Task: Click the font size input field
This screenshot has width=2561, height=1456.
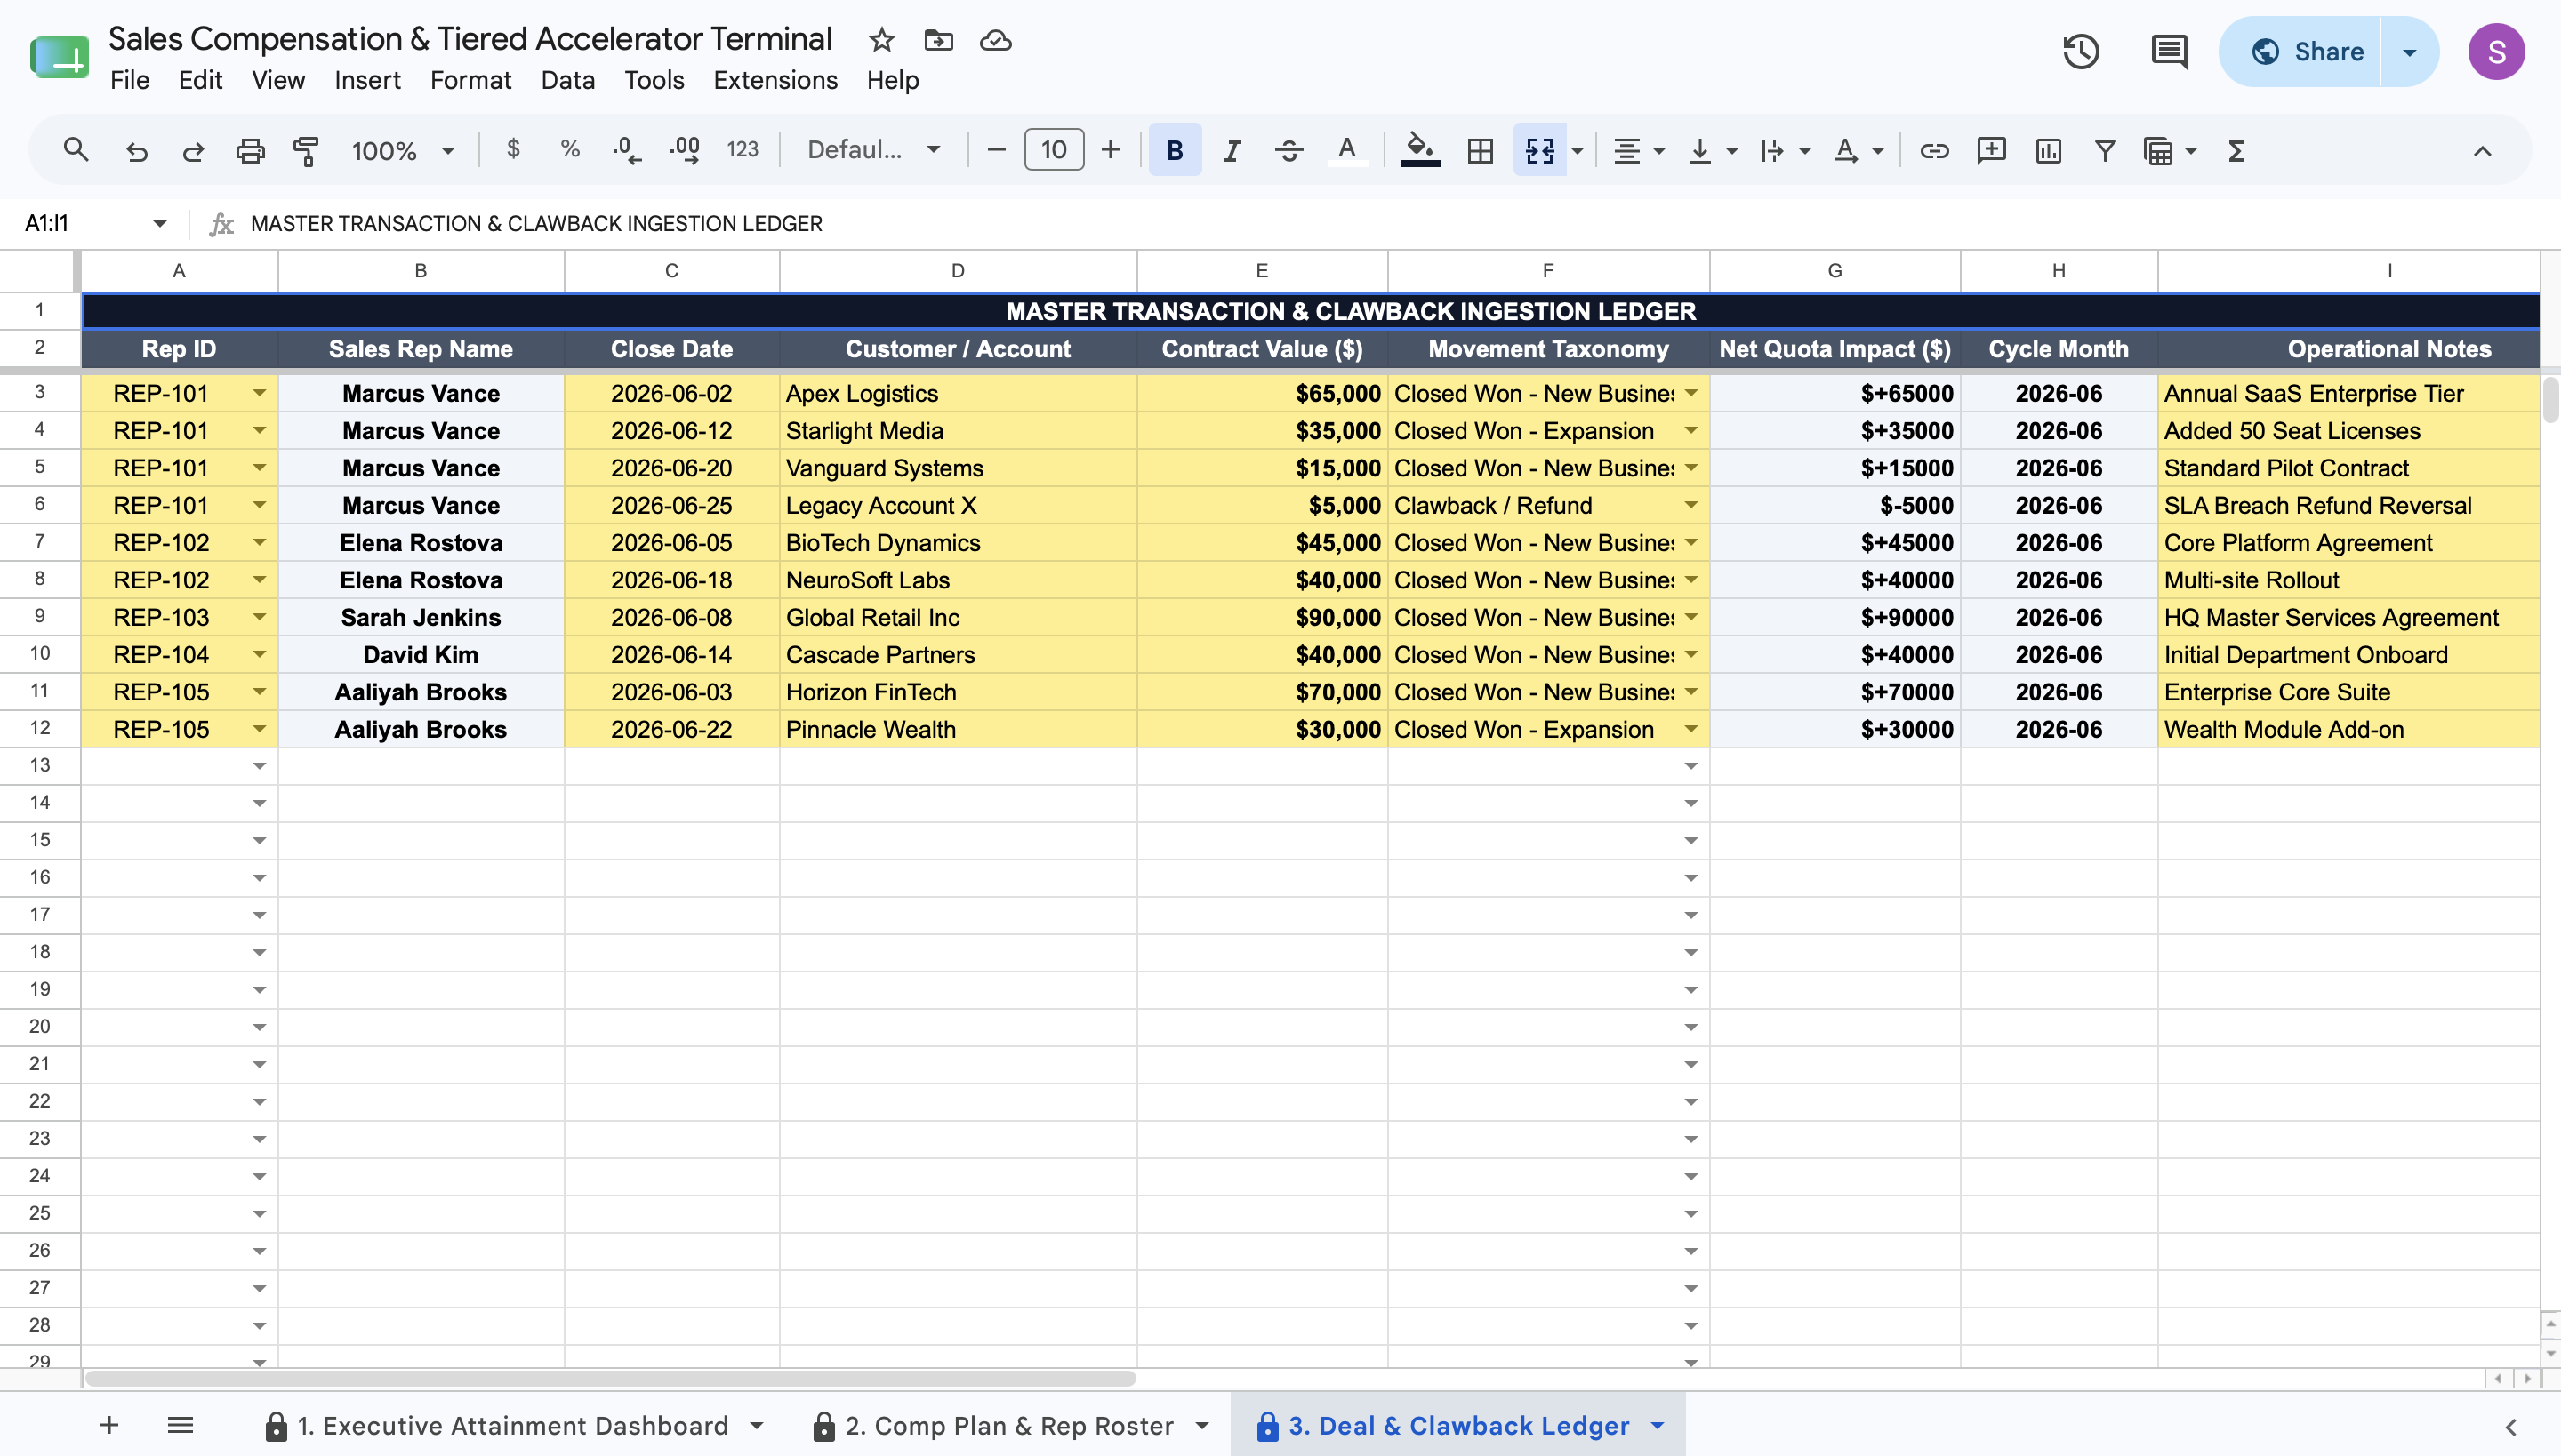Action: coord(1054,150)
